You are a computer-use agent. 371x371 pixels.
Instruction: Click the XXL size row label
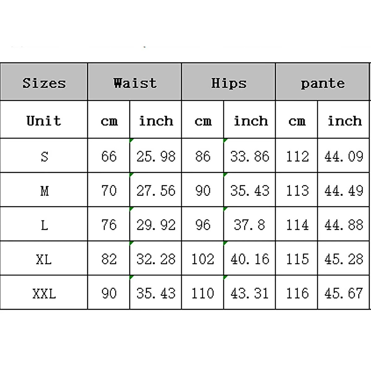44,293
